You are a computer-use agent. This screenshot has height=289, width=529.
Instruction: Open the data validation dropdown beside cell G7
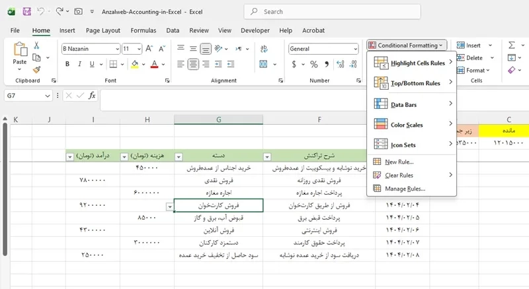(170, 207)
